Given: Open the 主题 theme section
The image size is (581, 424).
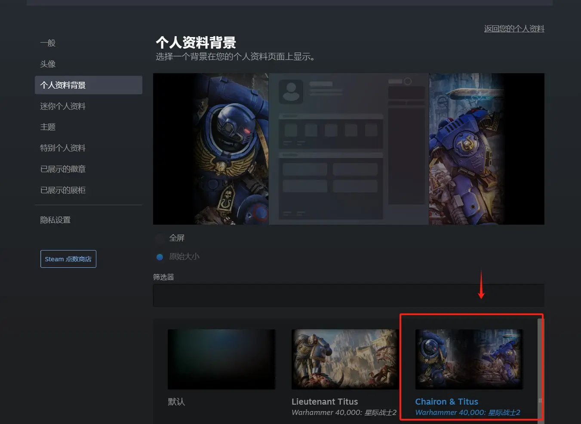Looking at the screenshot, I should coord(48,127).
